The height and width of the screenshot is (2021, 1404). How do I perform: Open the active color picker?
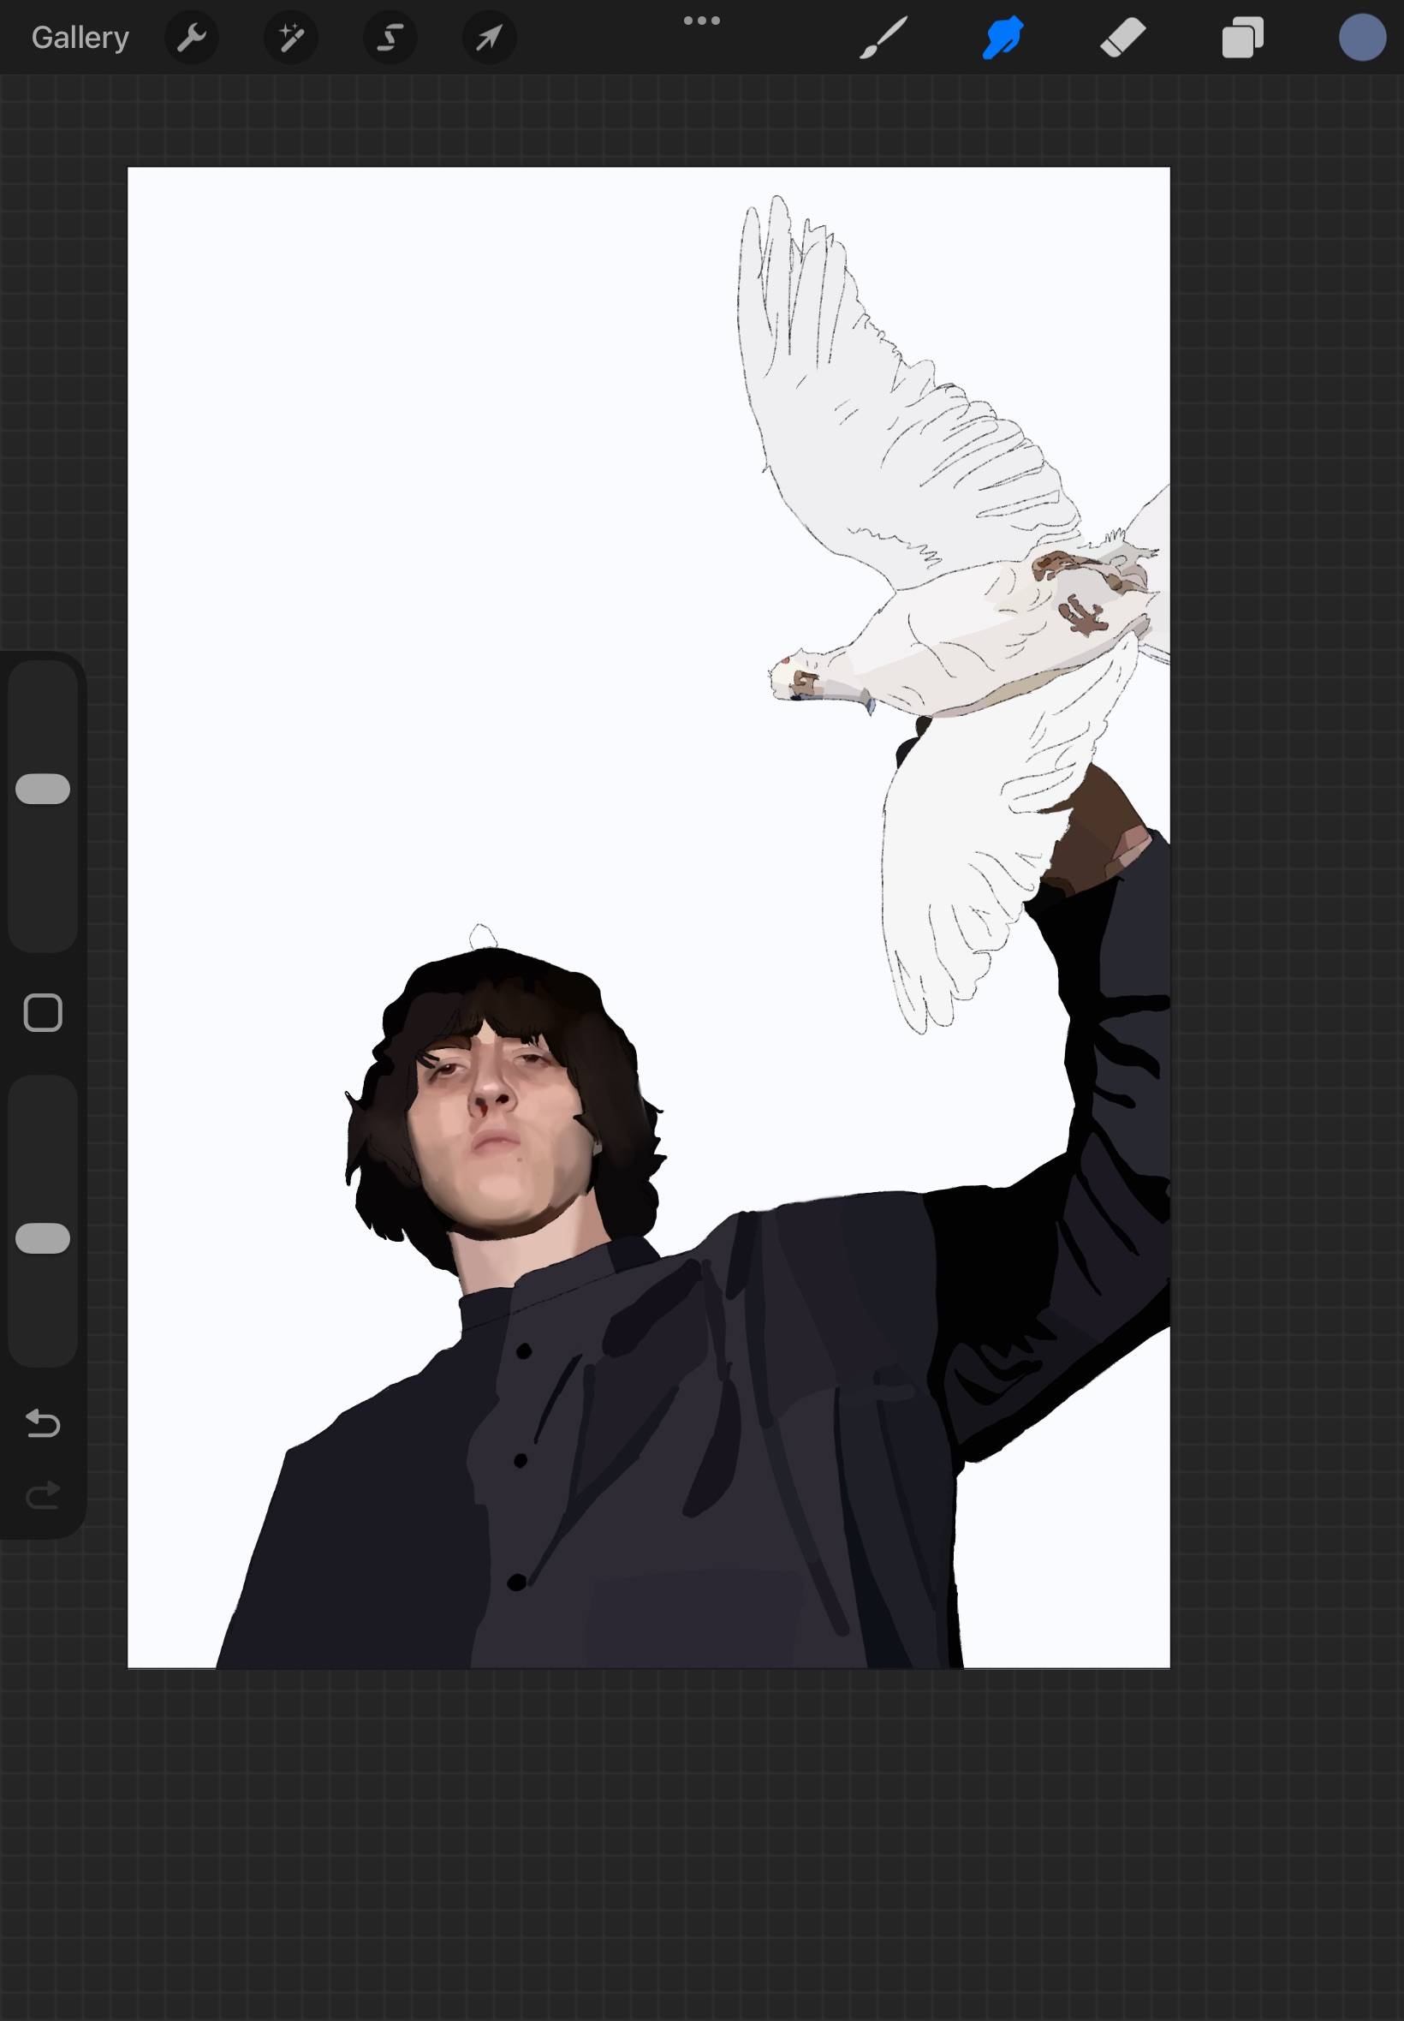(x=1363, y=38)
